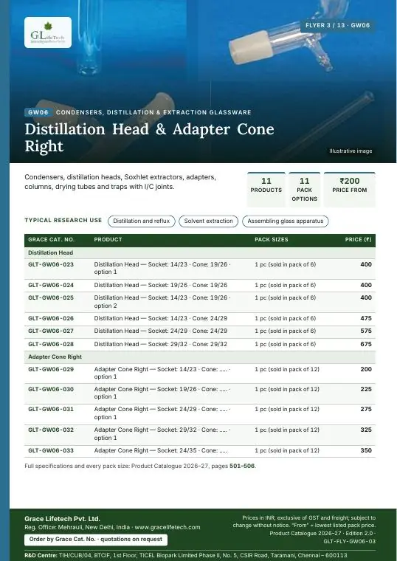Image resolution: width=397 pixels, height=561 pixels.
Task: Click product Socket: 14/23 · Cone: 24/29 description
Action: 161,318
